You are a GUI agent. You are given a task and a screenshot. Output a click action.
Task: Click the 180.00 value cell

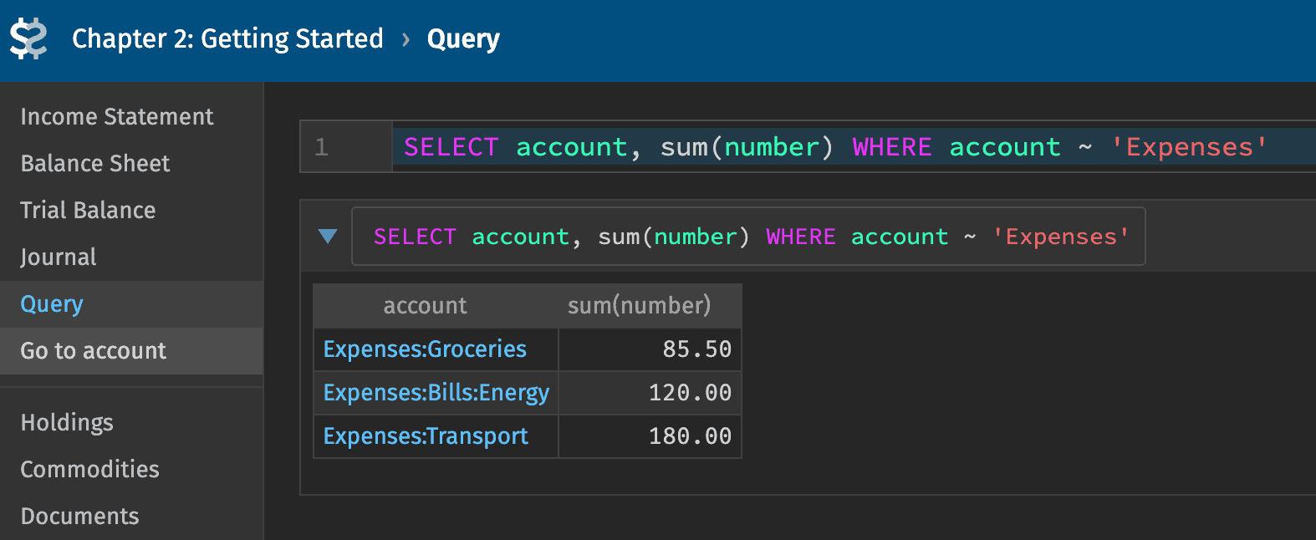650,436
